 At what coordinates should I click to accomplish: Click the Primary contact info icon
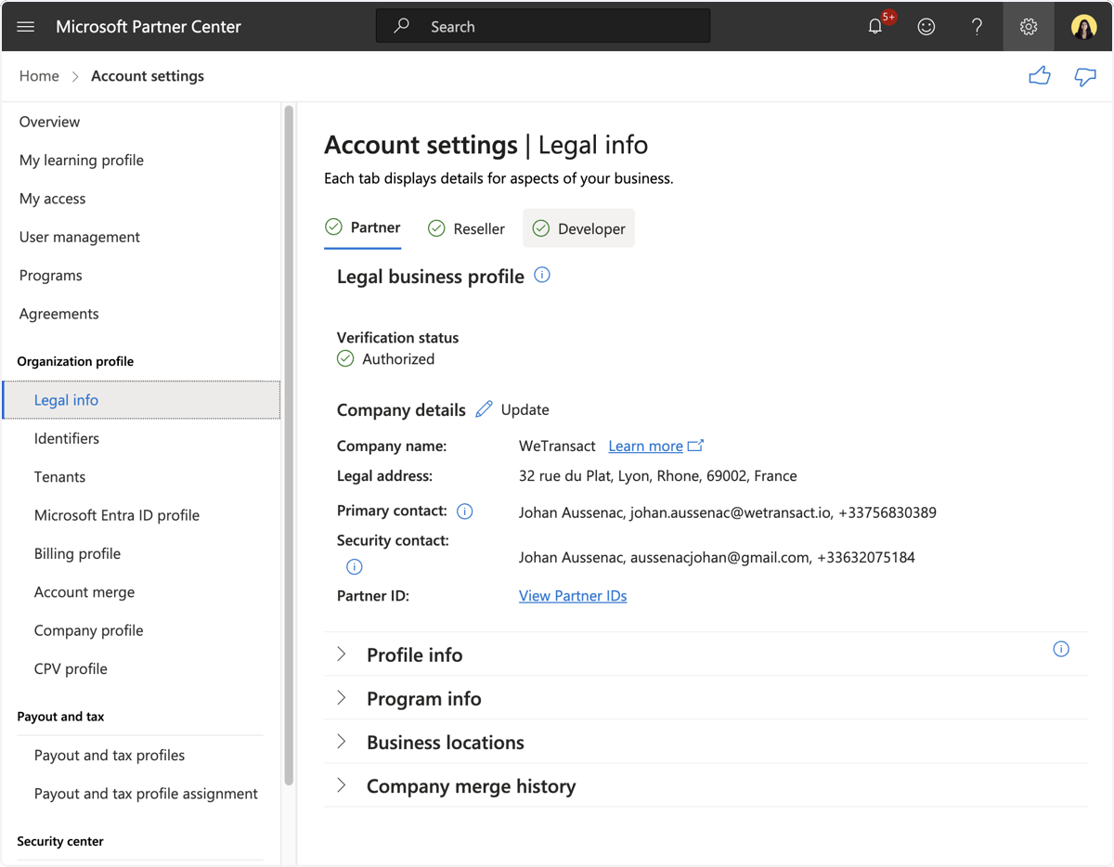pyautogui.click(x=465, y=511)
